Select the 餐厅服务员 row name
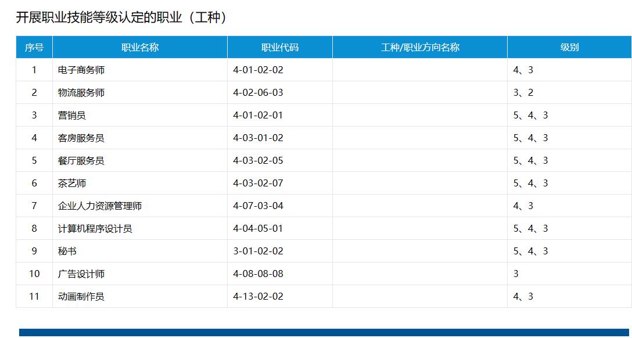The width and height of the screenshot is (632, 338). point(81,161)
